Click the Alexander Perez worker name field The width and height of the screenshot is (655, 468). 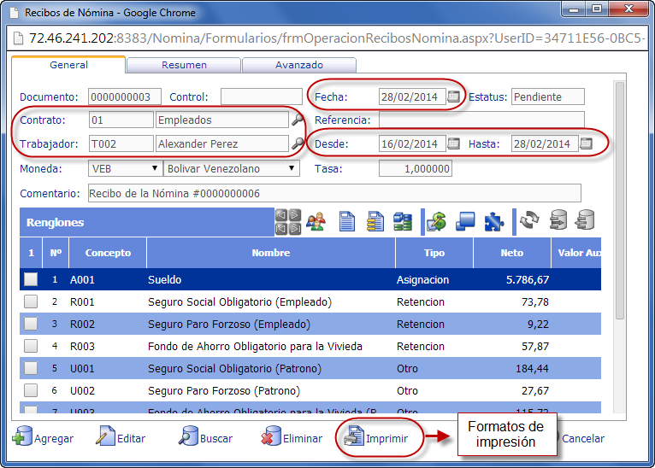(221, 144)
